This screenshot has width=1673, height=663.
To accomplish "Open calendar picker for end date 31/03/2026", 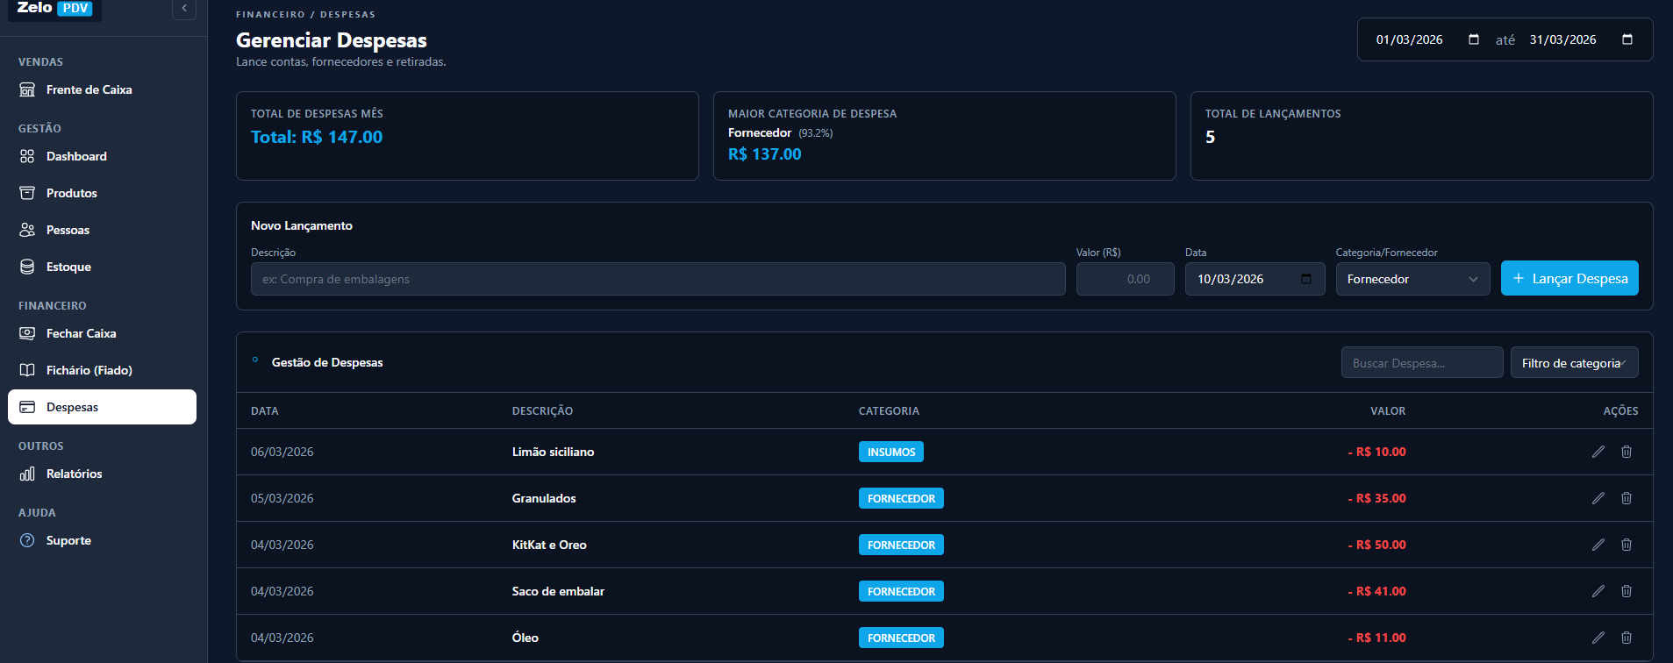I will coord(1627,39).
